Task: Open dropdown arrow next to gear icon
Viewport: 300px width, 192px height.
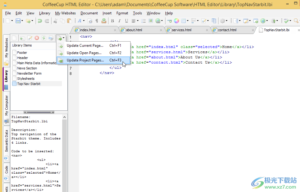Action: click(x=226, y=21)
